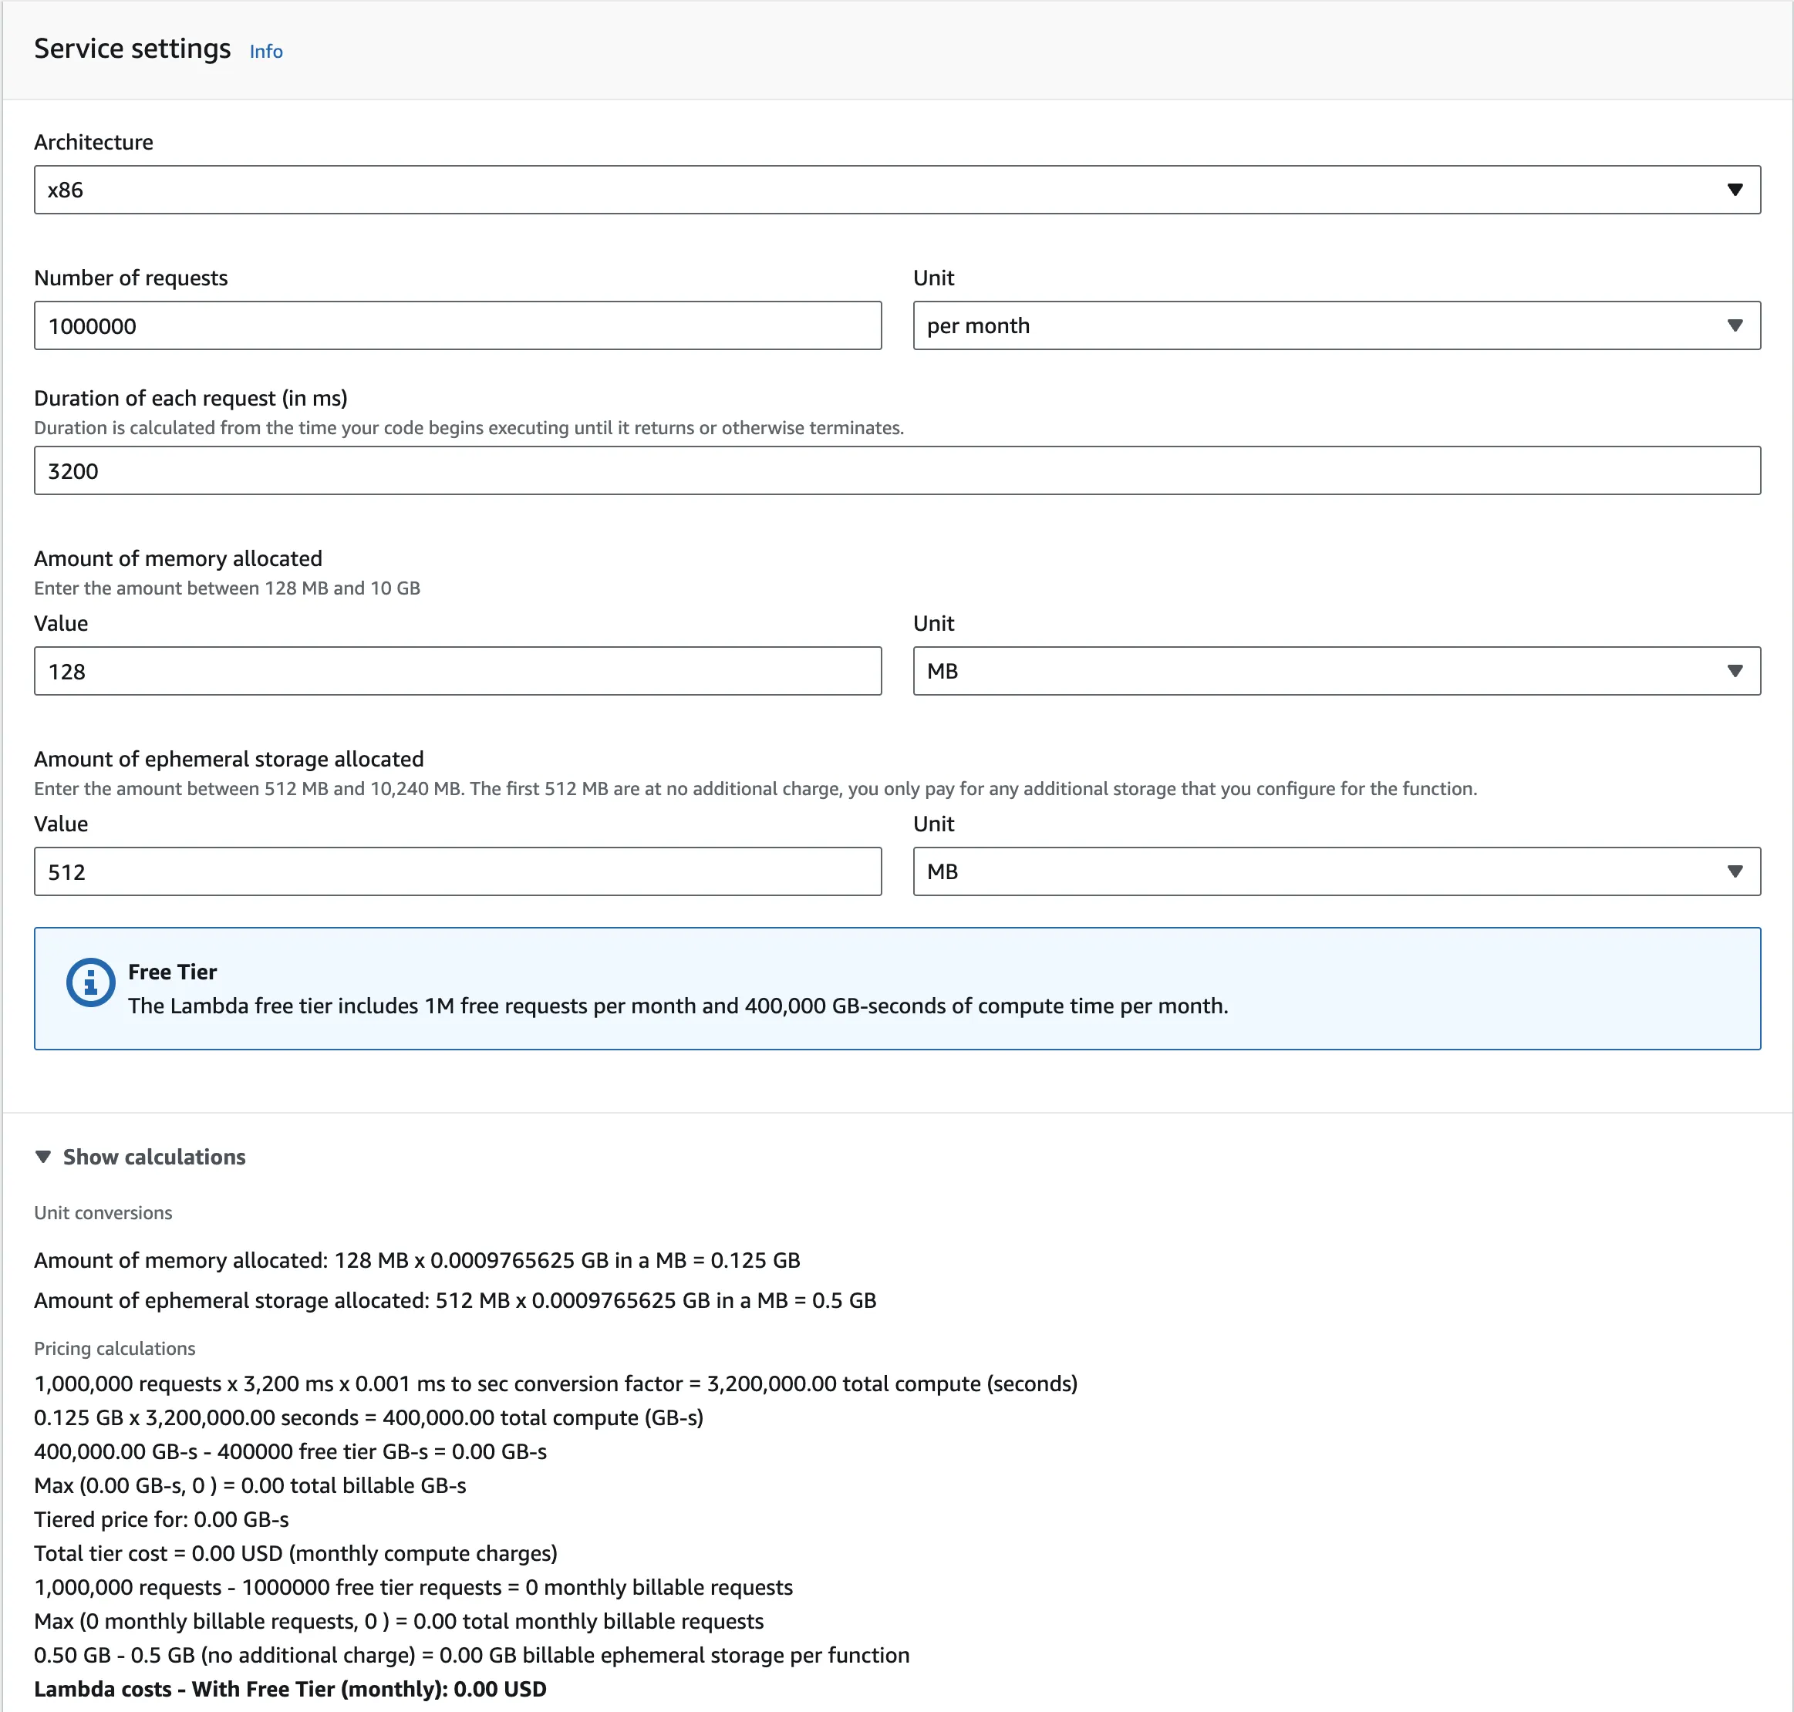Select the memory Value input showing 128

coord(457,671)
